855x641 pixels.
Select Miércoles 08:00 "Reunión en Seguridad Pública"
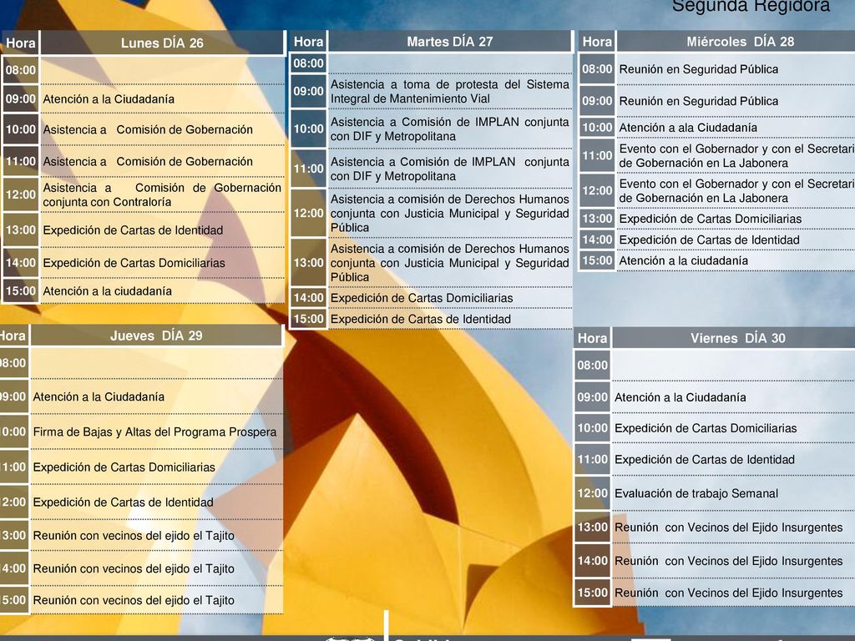736,69
